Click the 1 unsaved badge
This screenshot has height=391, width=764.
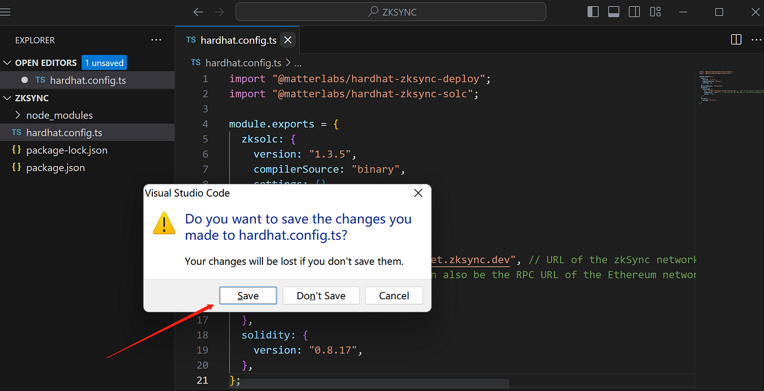(x=104, y=63)
